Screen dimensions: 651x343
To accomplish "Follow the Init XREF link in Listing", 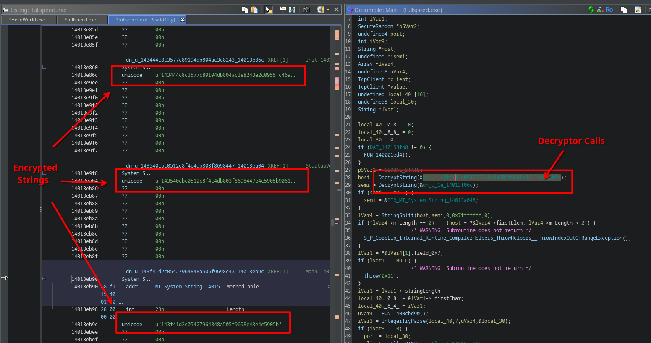I will (318, 60).
